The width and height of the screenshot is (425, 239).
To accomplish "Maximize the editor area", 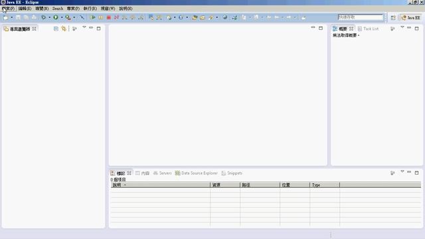I will (321, 28).
